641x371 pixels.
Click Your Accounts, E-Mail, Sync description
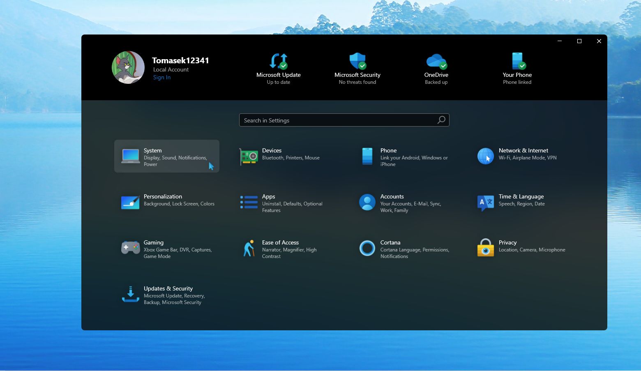[411, 207]
